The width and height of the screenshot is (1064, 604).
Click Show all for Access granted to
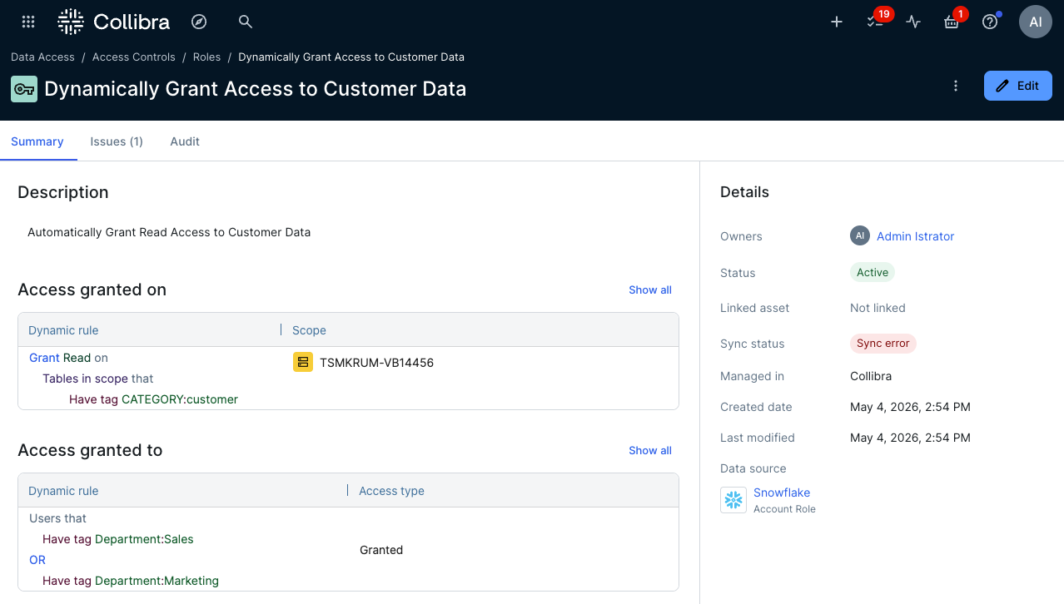(650, 450)
